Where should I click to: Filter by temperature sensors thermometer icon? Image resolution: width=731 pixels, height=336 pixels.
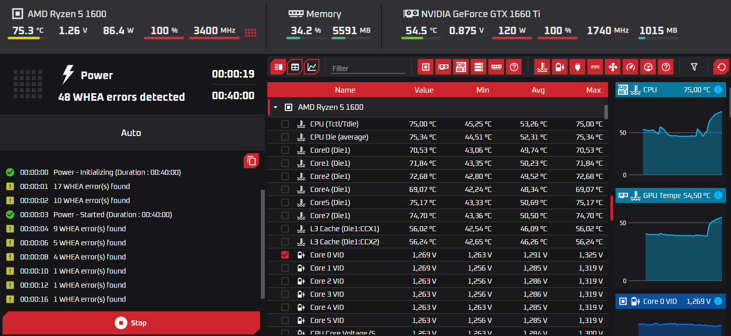pos(542,66)
